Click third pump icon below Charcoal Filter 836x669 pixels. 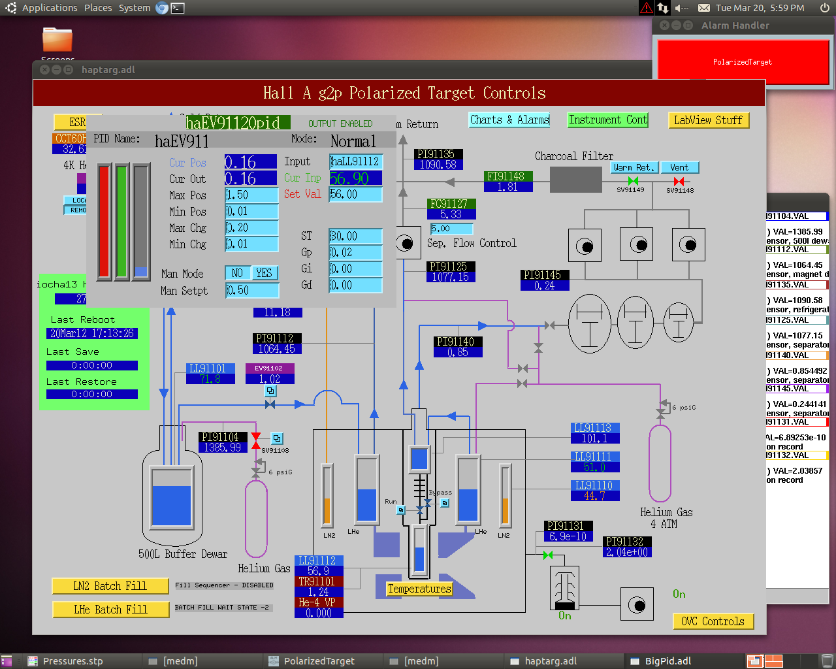(x=688, y=244)
